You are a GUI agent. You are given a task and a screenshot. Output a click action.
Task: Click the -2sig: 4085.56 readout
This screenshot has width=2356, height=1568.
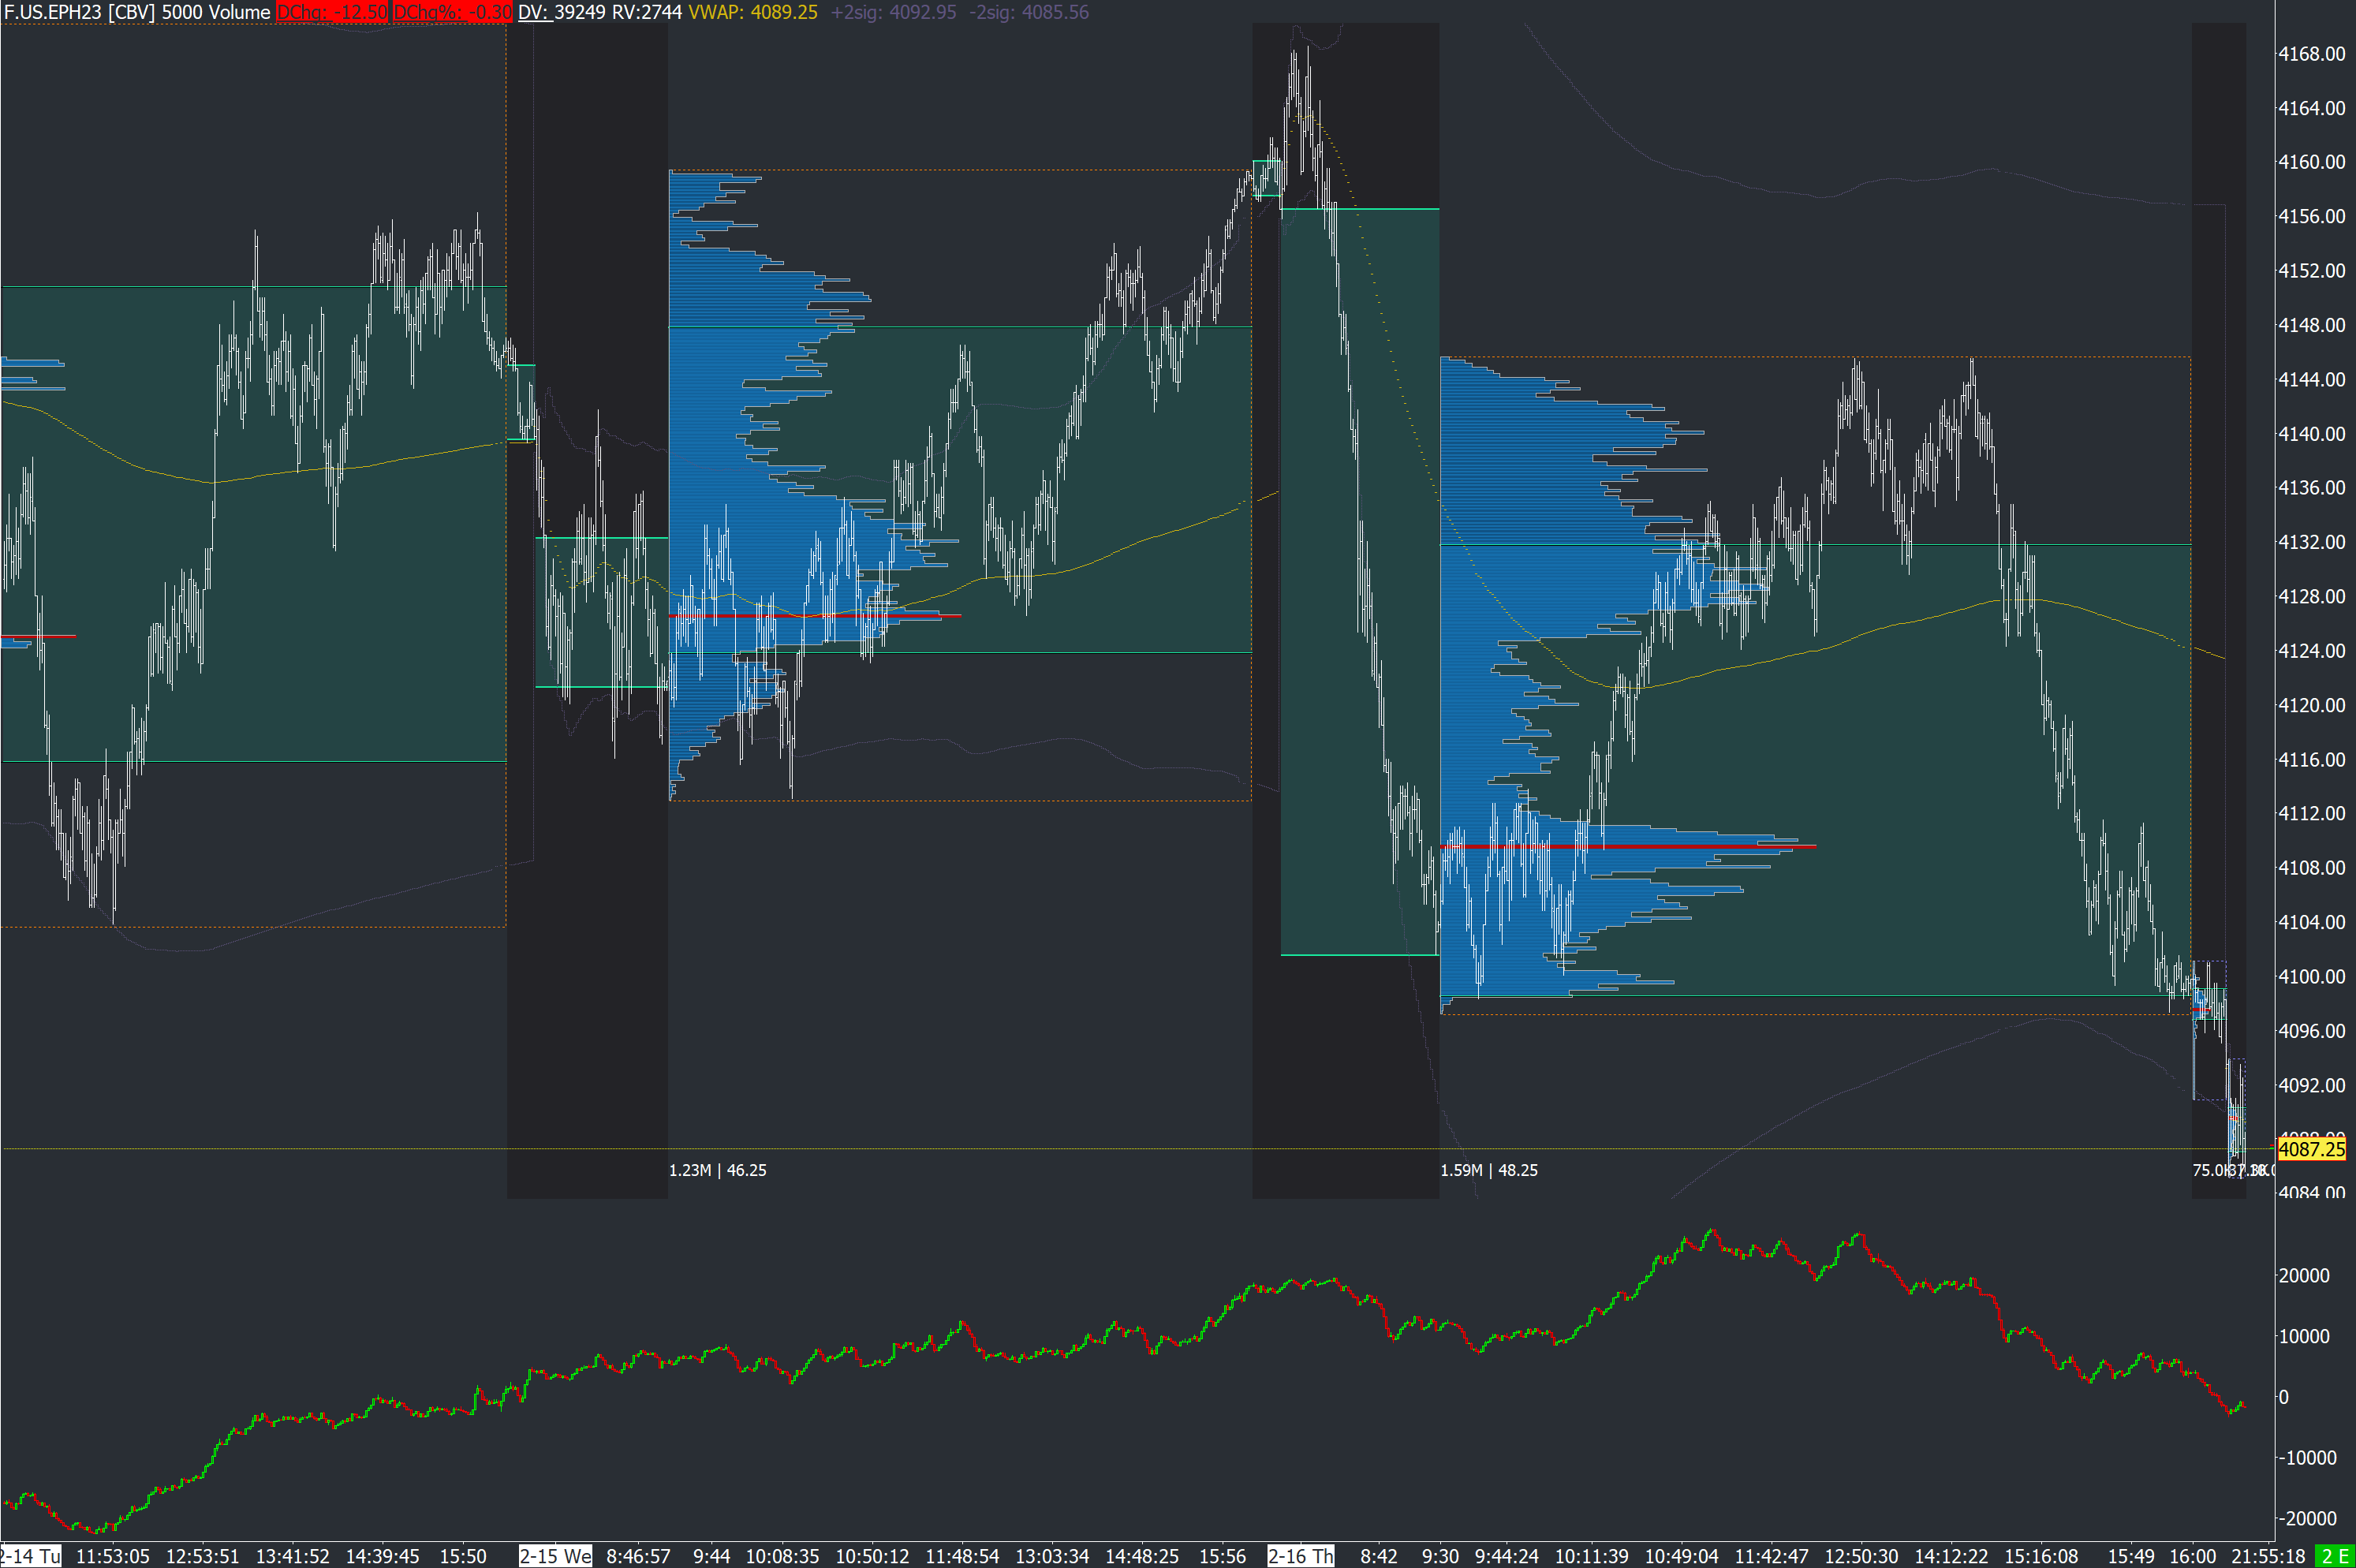click(x=1029, y=12)
